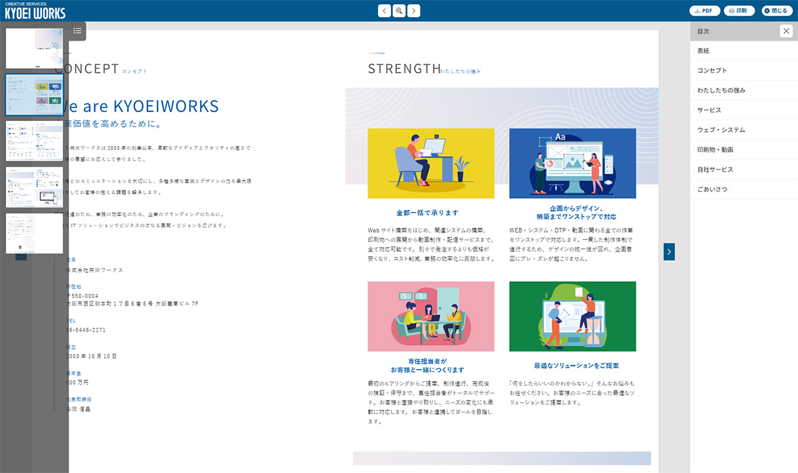Open ごあいさつ in table of contents
Image resolution: width=798 pixels, height=473 pixels.
pos(744,190)
